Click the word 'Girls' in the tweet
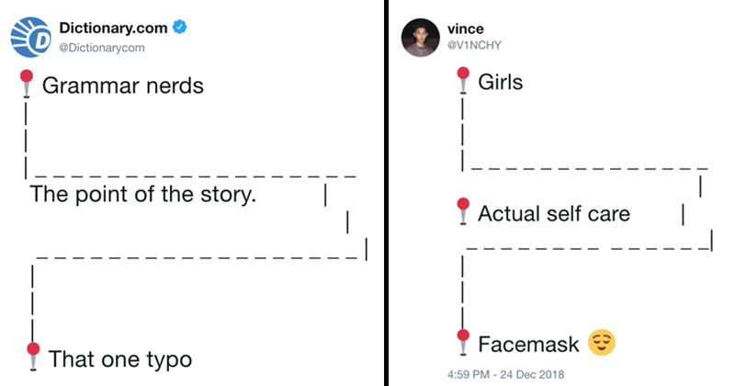735x386 pixels. tap(500, 83)
